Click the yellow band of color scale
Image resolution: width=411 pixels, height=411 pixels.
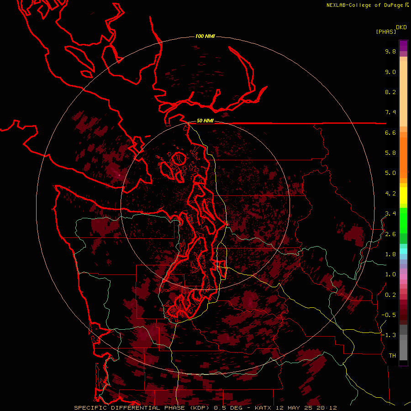[403, 195]
